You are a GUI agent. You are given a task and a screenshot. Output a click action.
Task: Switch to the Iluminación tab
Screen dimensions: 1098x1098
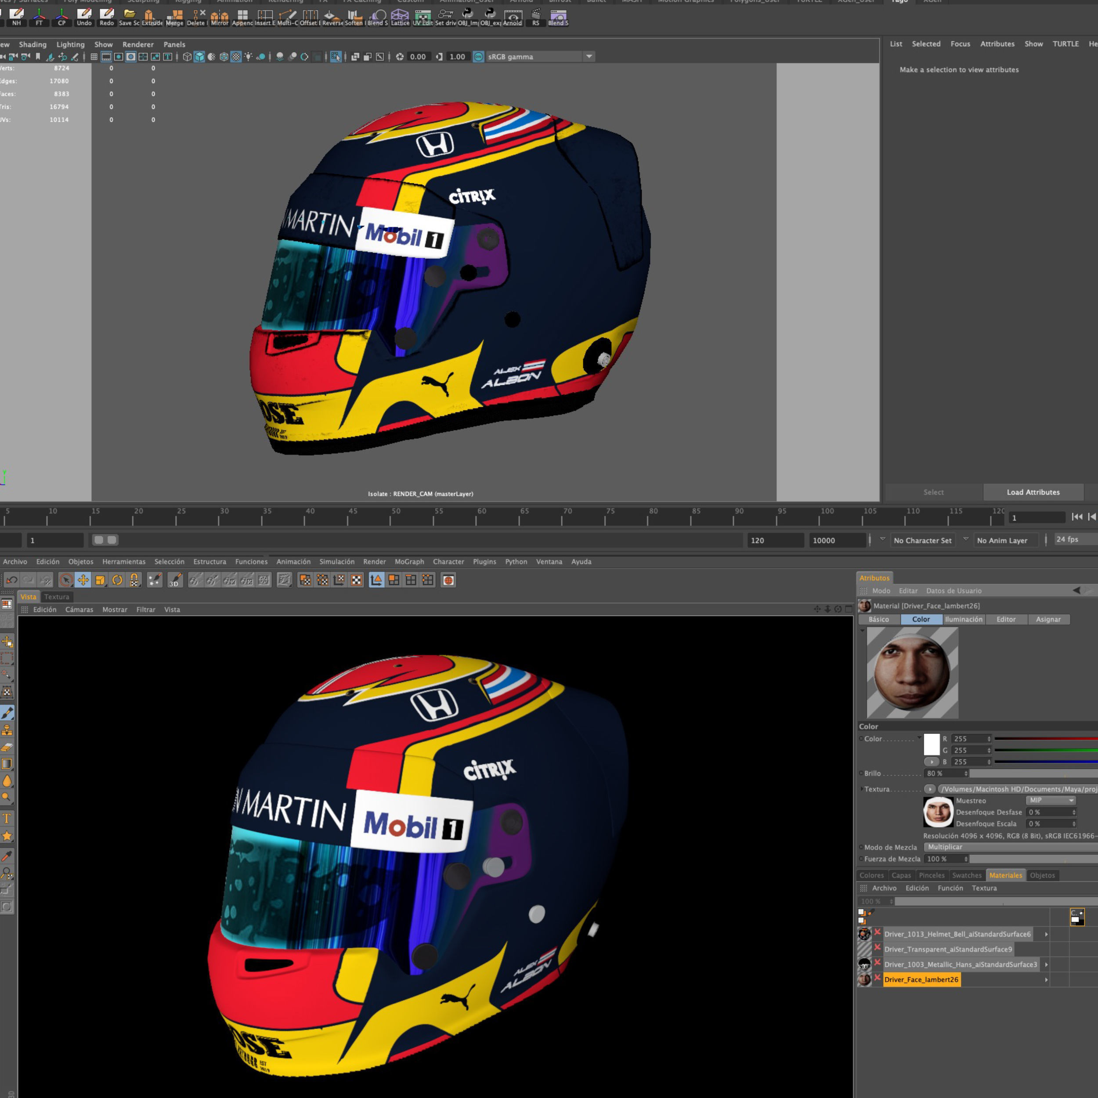click(x=963, y=619)
